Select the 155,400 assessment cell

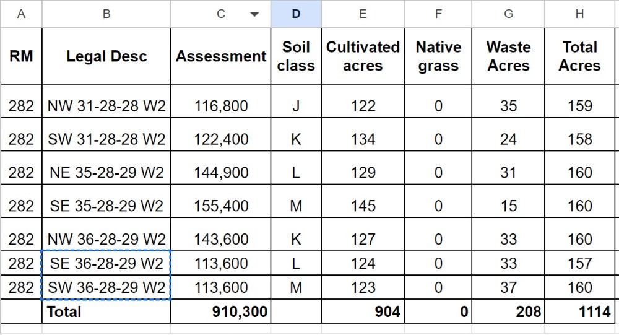tap(221, 201)
